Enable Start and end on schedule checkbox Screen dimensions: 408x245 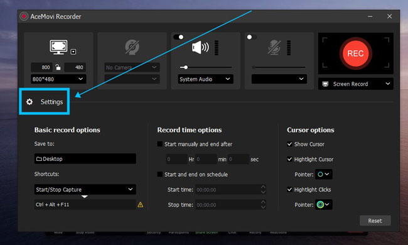[160, 174]
